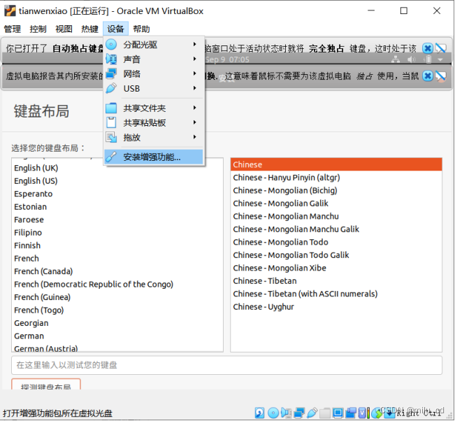The image size is (455, 421).
Task: Click the drag-and-drop icon beside 拖放
Action: [x=111, y=137]
